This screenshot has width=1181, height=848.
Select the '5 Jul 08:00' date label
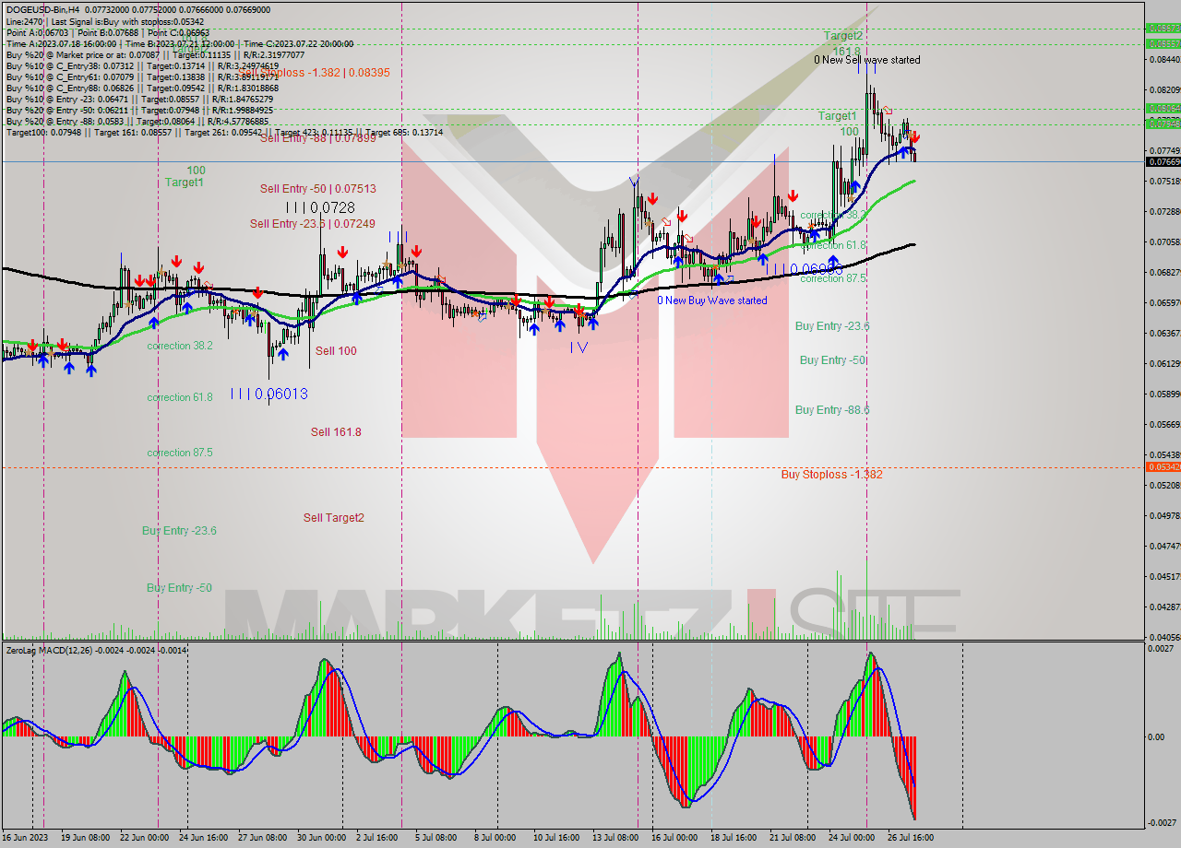[x=437, y=838]
